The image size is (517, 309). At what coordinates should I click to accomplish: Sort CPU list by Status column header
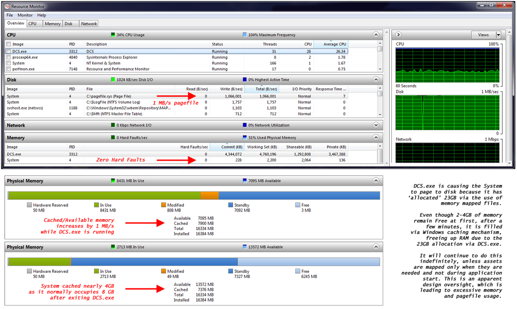click(x=228, y=44)
